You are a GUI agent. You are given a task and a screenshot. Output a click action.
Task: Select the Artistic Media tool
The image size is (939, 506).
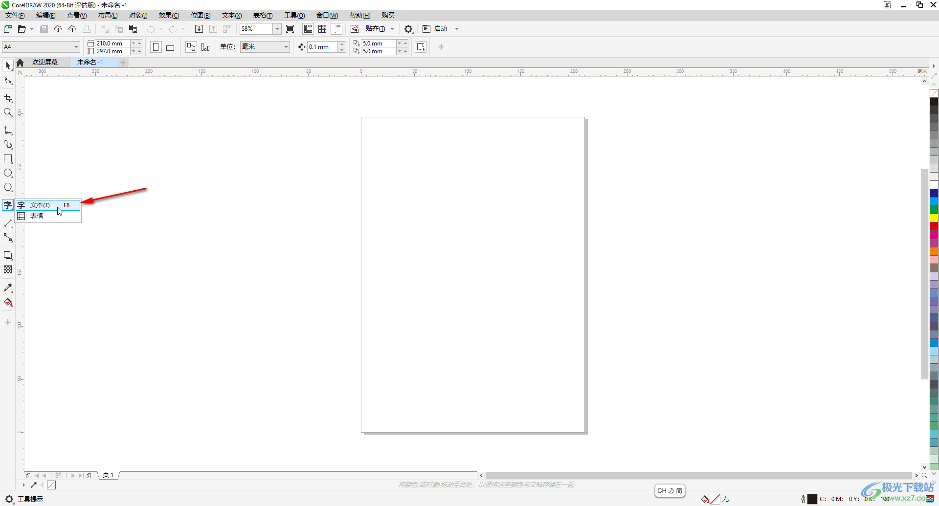click(x=8, y=145)
